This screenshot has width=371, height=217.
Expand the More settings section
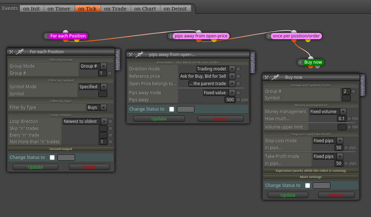tap(311, 177)
